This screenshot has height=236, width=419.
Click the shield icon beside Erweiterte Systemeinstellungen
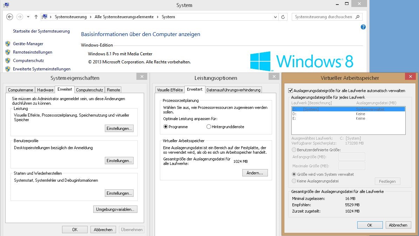tap(8, 69)
